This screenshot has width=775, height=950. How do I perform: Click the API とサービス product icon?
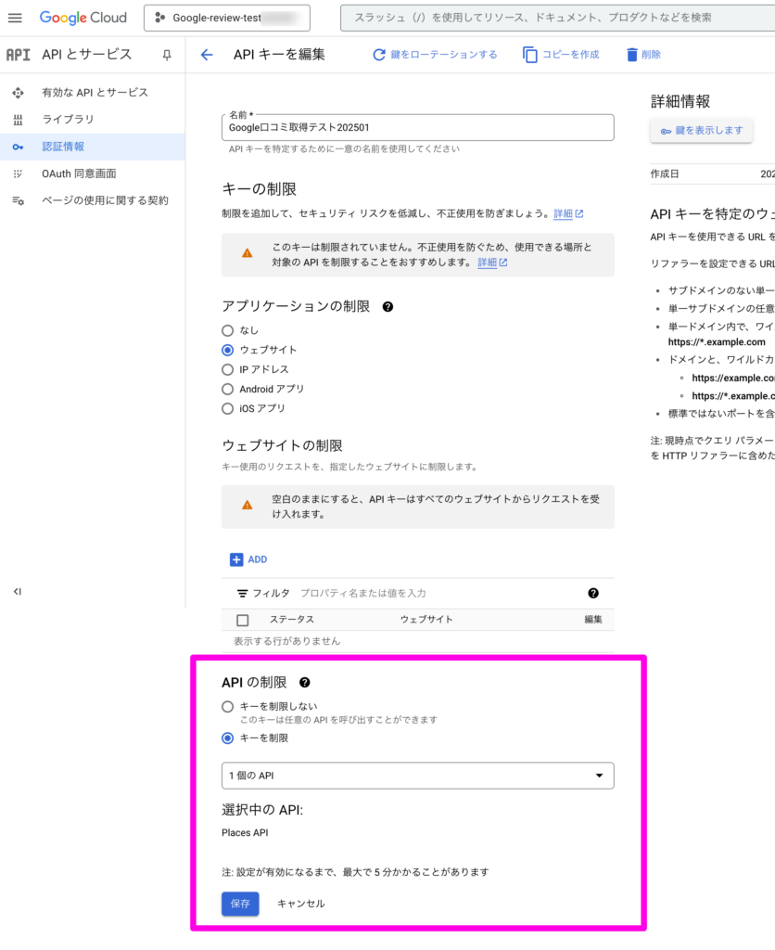[19, 55]
